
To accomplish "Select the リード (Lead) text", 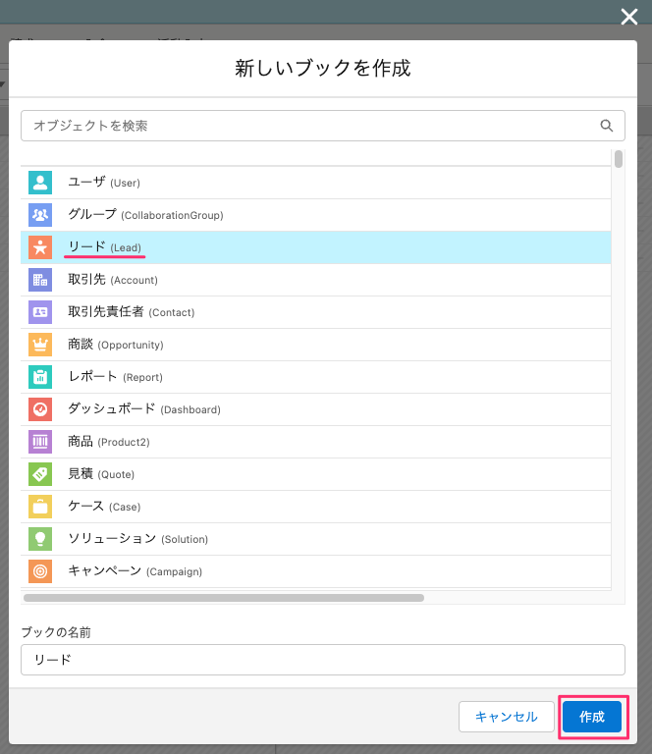I will tap(104, 247).
